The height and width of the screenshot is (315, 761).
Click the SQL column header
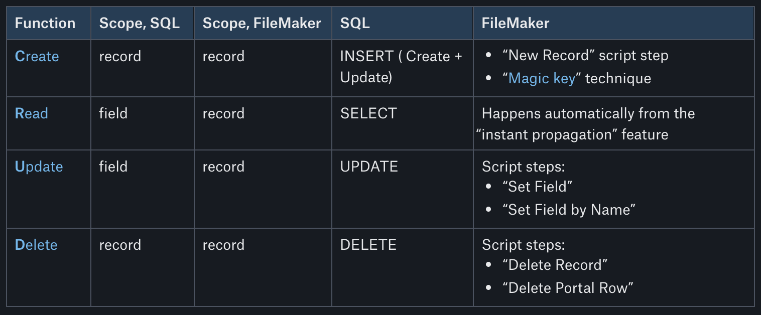(355, 23)
